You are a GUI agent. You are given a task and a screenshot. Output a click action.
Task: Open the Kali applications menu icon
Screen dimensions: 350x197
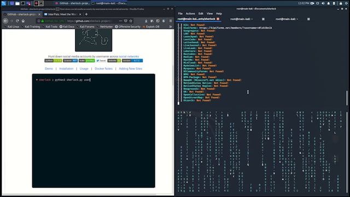point(4,3)
